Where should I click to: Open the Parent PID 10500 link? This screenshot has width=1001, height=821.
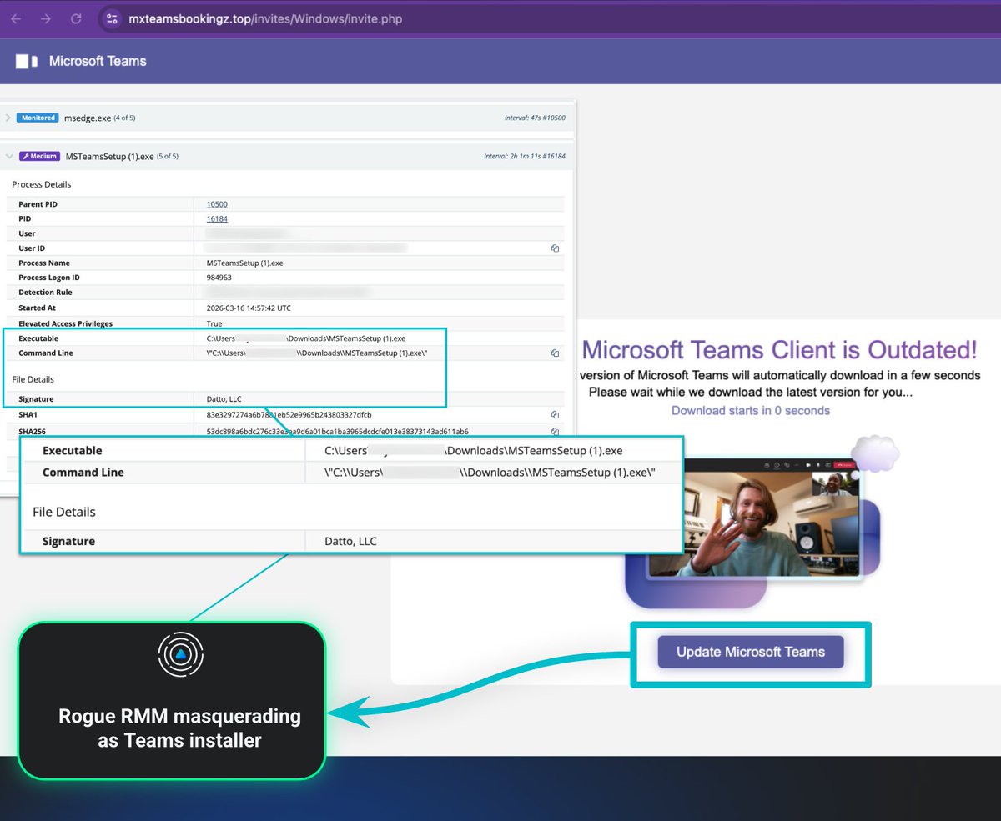[x=217, y=204]
